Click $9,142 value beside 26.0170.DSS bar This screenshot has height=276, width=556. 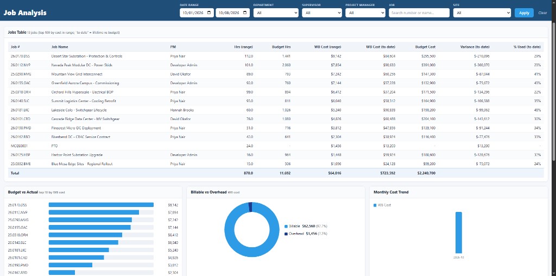tap(173, 205)
